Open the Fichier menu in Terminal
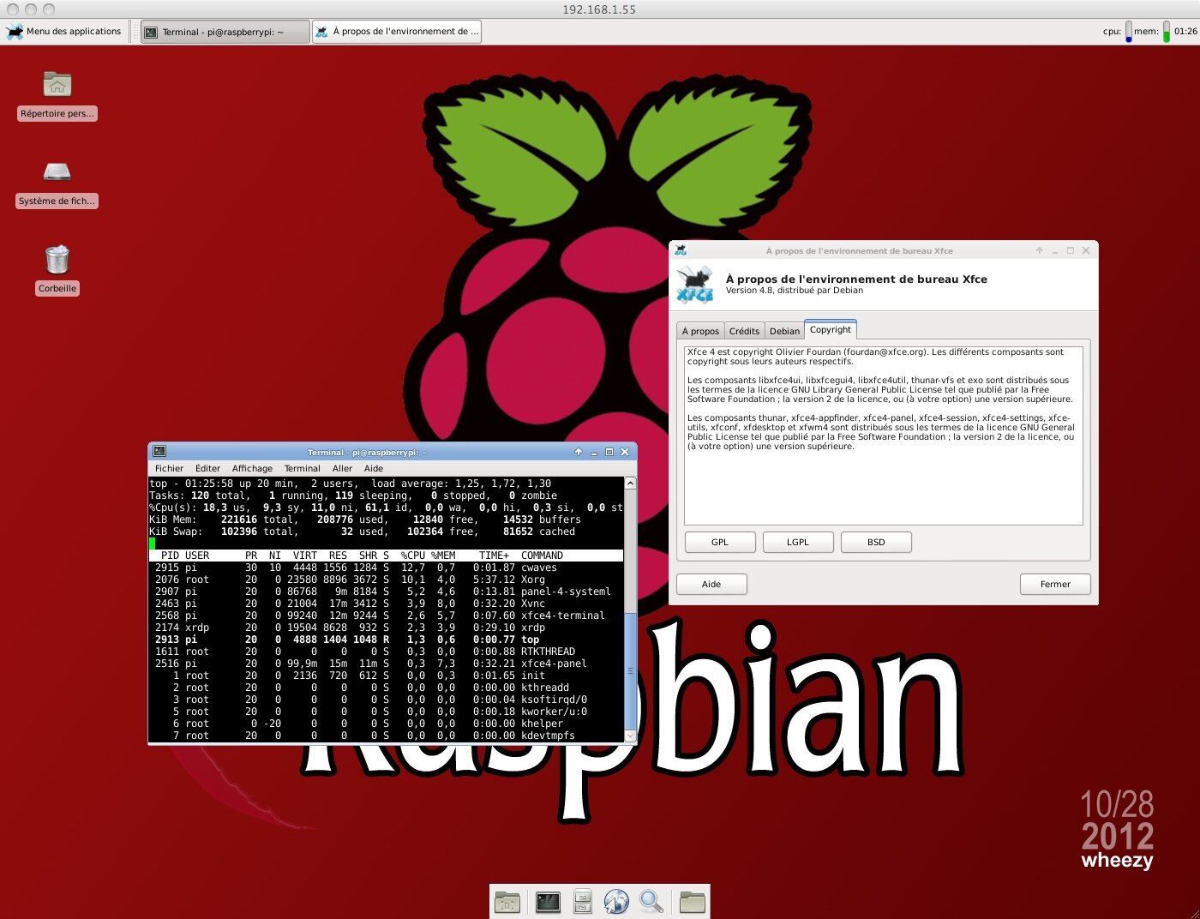Image resolution: width=1200 pixels, height=919 pixels. point(169,468)
